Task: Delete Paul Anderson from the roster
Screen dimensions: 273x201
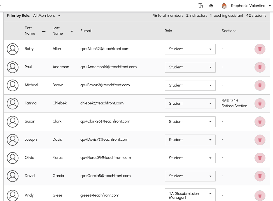Action: pos(260,67)
